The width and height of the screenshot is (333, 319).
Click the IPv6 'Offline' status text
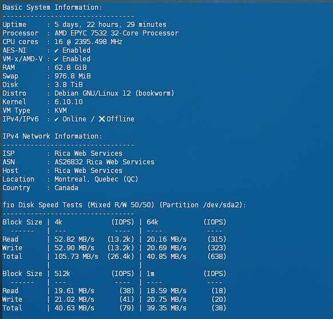coord(120,119)
